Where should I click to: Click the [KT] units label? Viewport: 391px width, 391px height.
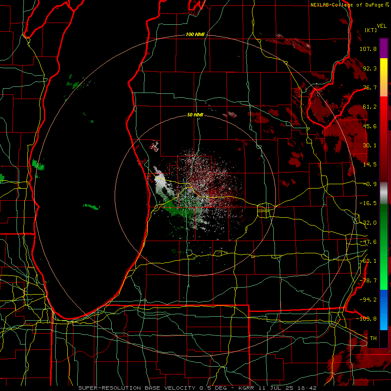point(371,30)
